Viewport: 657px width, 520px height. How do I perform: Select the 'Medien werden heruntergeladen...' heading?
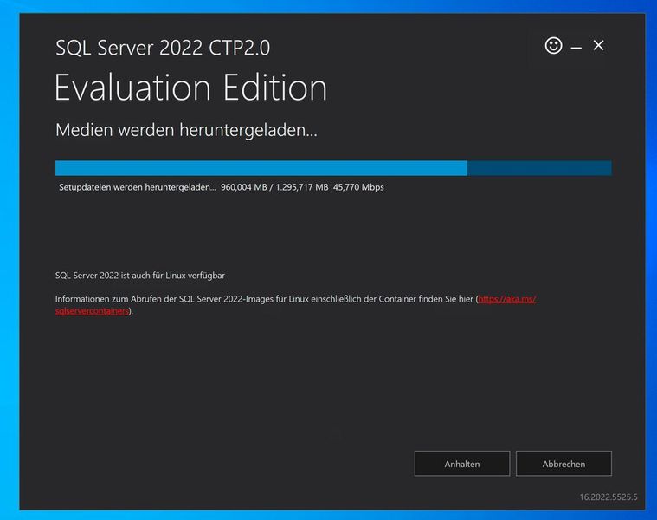[186, 130]
